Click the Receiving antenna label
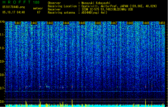This screenshot has width=168, height=107. (61, 13)
